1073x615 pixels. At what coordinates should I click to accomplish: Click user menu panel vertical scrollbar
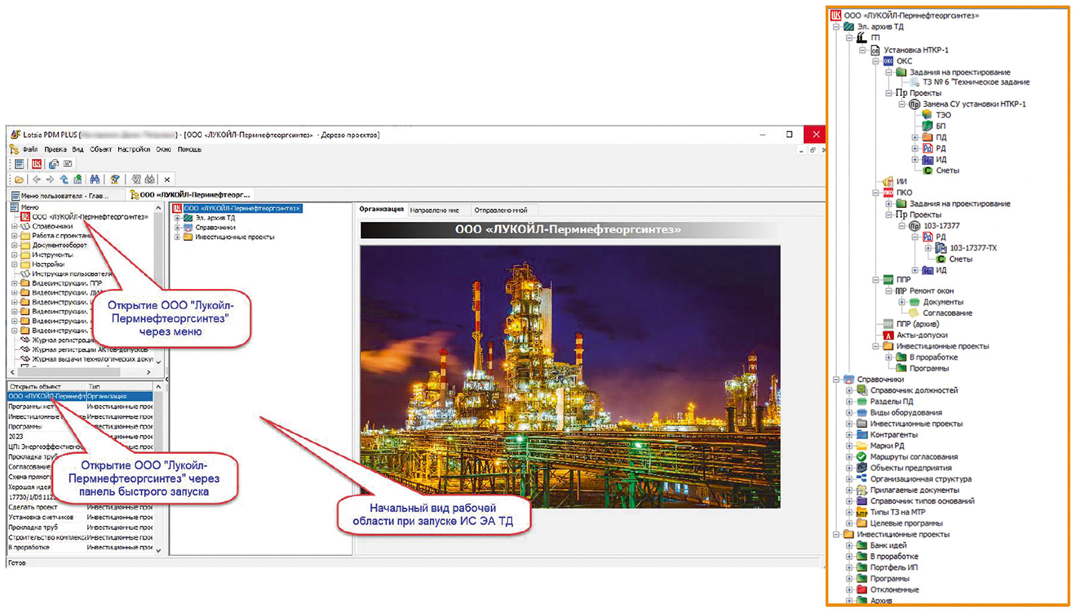(158, 284)
